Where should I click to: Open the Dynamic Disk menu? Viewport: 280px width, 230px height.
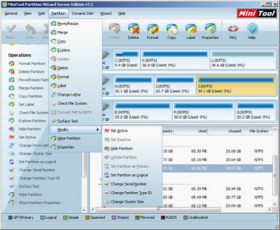coord(82,13)
